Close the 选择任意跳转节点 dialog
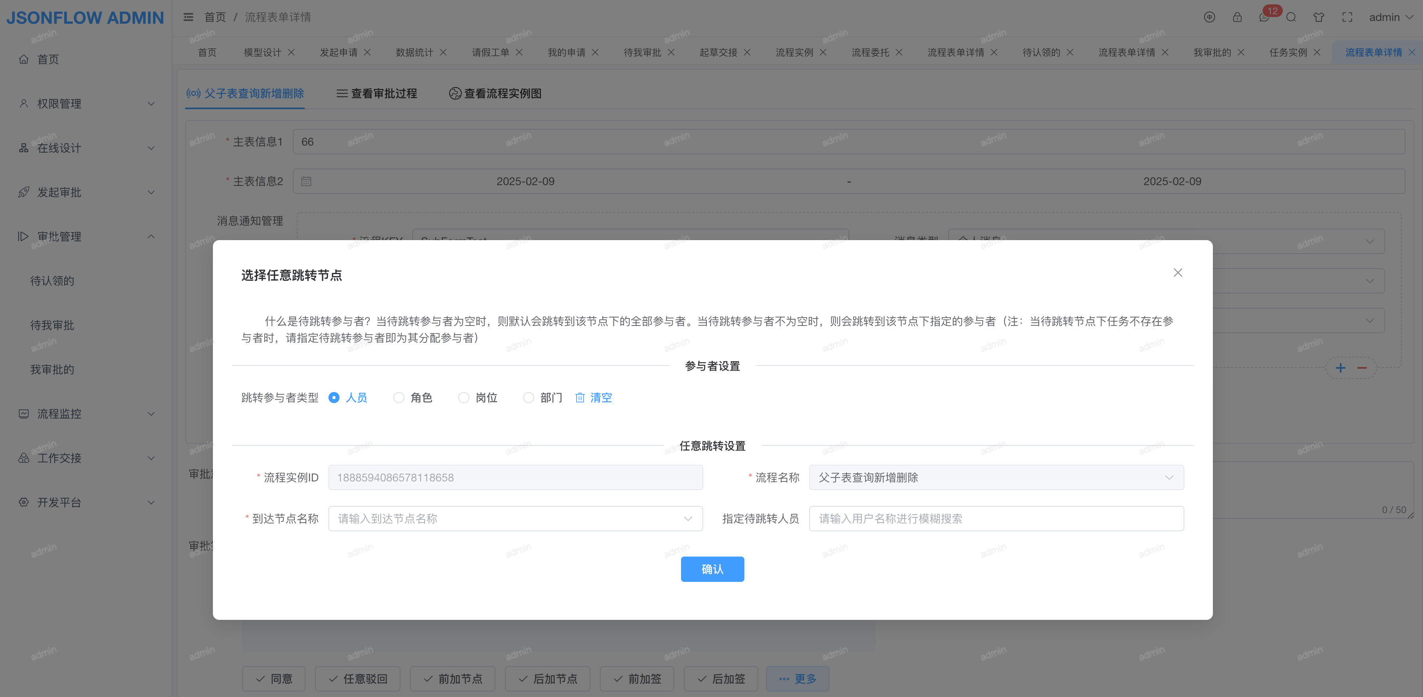This screenshot has height=697, width=1423. point(1178,273)
